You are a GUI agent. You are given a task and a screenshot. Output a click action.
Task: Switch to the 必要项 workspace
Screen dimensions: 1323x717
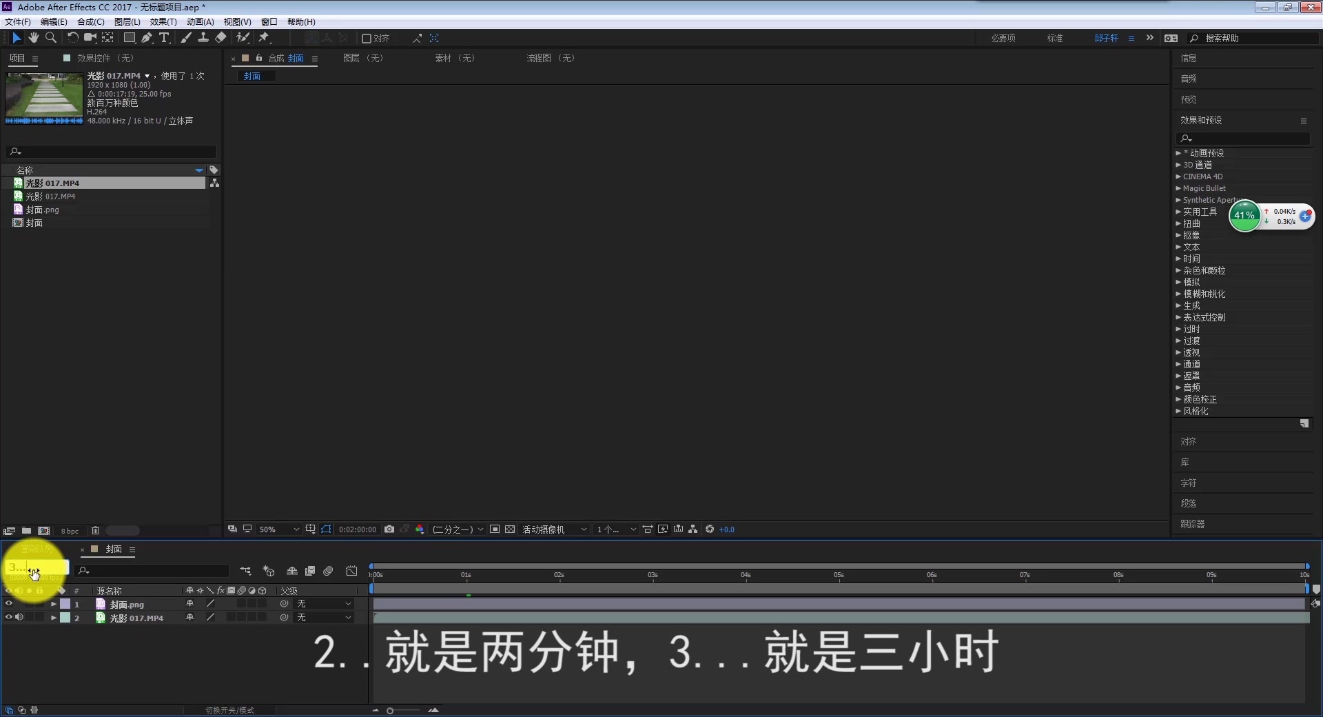pyautogui.click(x=1003, y=39)
